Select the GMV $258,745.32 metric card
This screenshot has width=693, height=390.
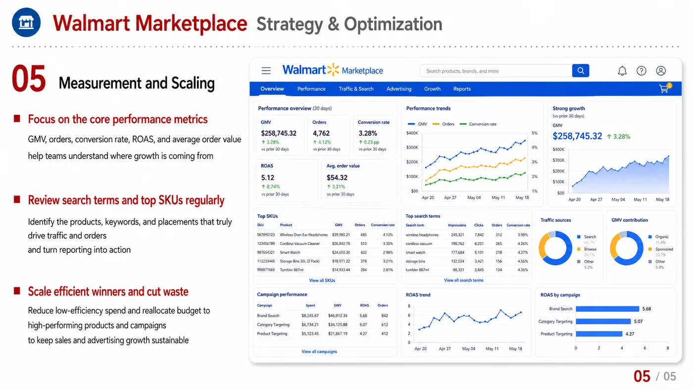281,136
